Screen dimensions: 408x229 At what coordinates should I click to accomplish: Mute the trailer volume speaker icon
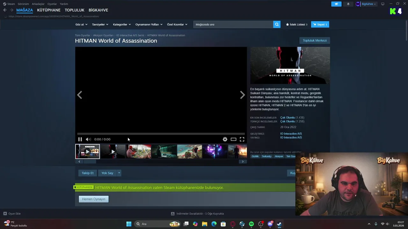[88, 139]
